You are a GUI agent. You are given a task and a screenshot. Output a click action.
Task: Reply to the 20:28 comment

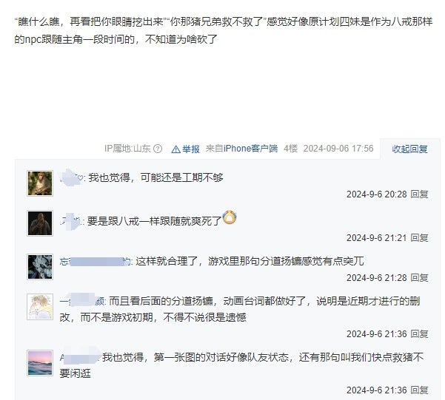pos(420,194)
